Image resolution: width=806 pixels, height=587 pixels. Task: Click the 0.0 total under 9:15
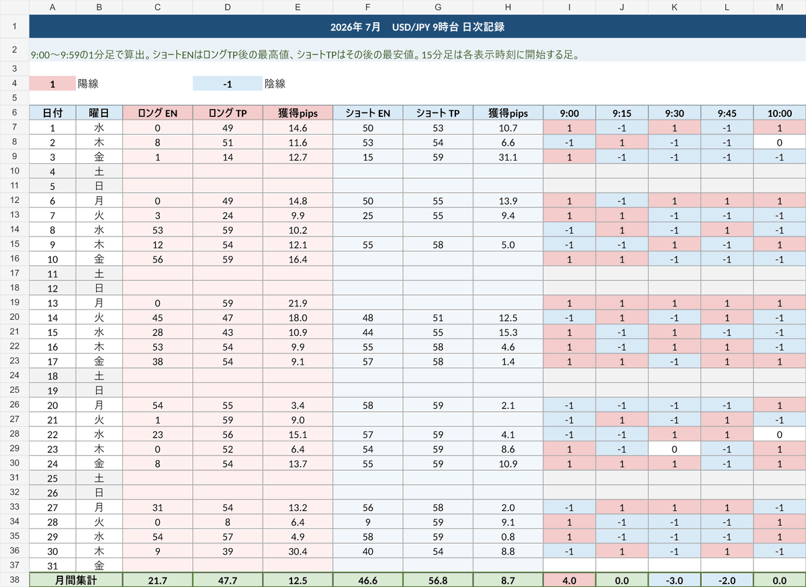(x=621, y=580)
